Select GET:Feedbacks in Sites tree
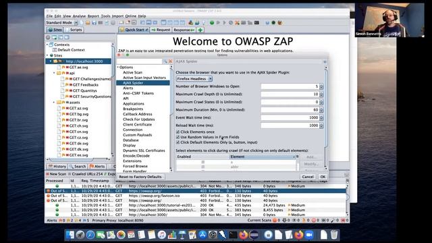This screenshot has width=432, height=243. pos(85,85)
